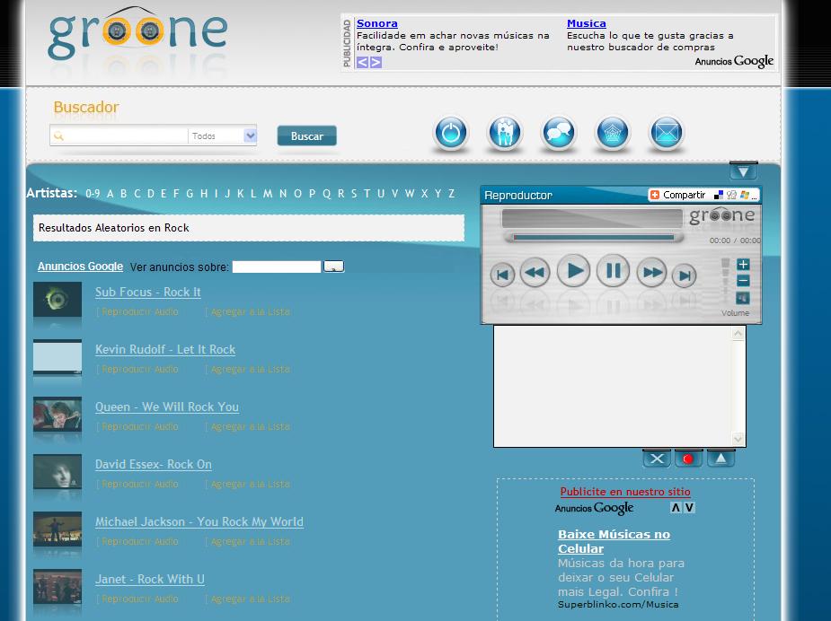Screen dimensions: 831x621
Task: Show next sidebar ad with down caret
Action: point(689,508)
